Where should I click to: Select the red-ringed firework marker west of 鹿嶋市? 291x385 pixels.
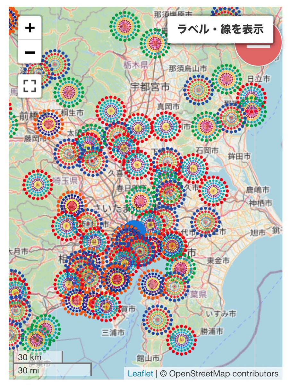(x=213, y=191)
